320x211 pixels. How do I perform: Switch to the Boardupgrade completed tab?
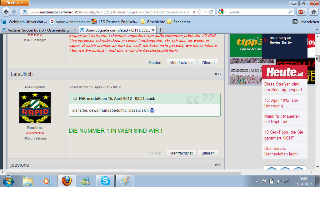pyautogui.click(x=117, y=30)
